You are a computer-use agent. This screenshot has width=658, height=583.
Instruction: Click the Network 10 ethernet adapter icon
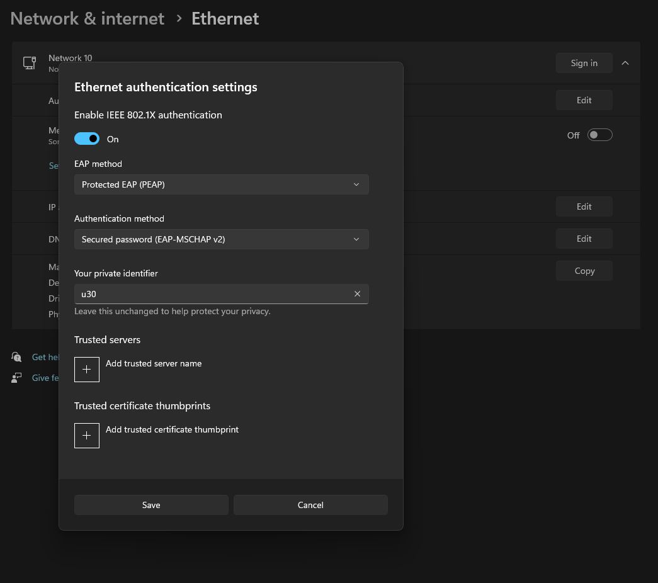pos(30,63)
